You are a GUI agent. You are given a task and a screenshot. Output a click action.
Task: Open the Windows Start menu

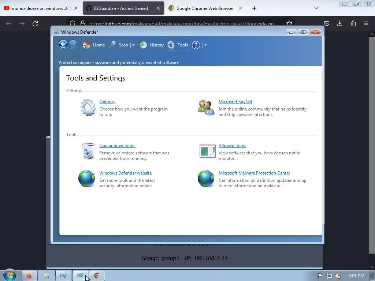click(x=10, y=275)
